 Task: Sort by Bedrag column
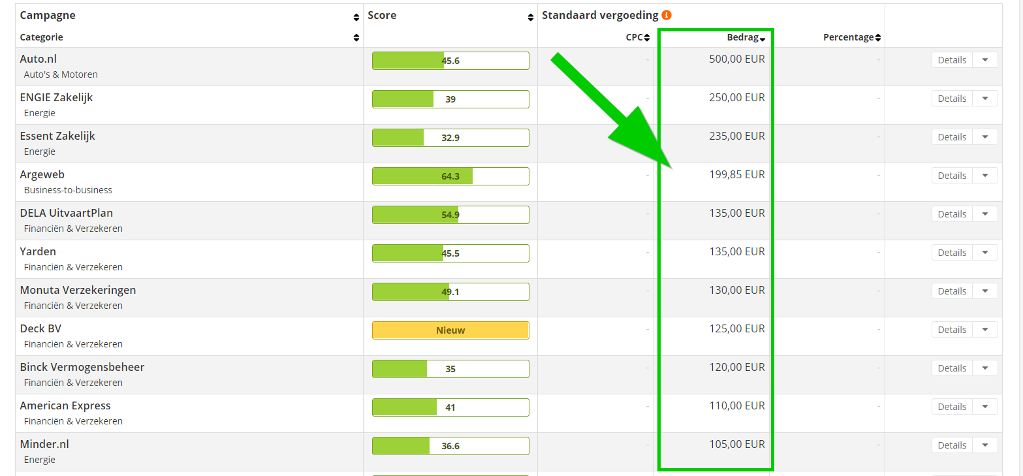(x=746, y=37)
